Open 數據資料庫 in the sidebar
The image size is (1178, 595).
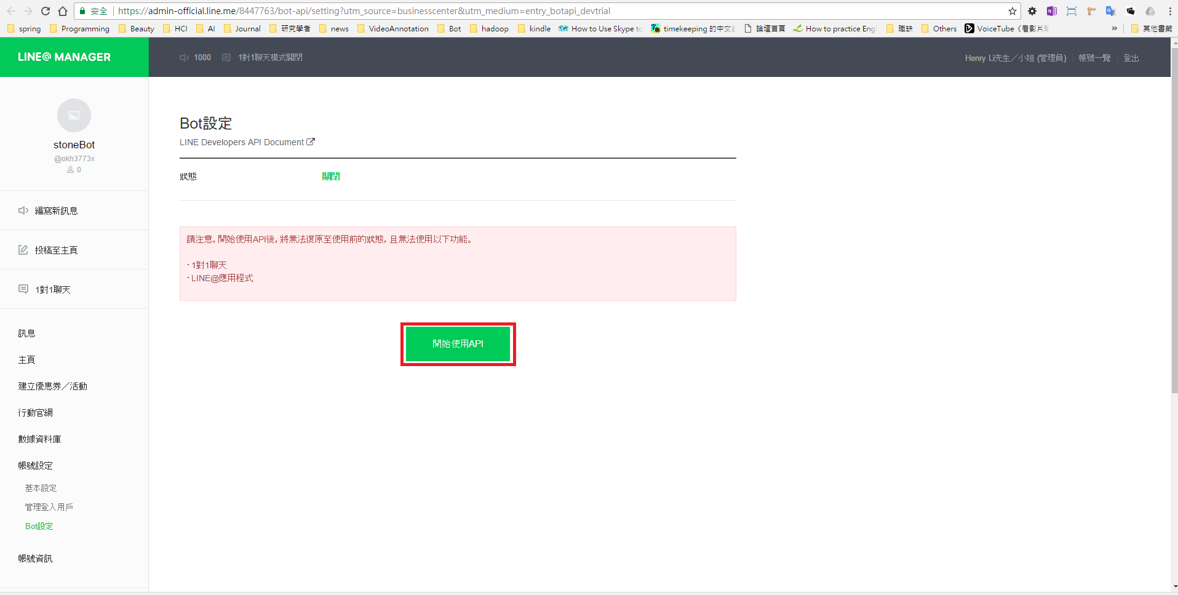click(39, 439)
